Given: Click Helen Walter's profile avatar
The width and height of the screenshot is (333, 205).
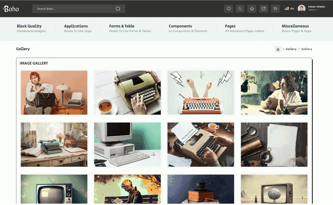Looking at the screenshot, I should point(301,8).
